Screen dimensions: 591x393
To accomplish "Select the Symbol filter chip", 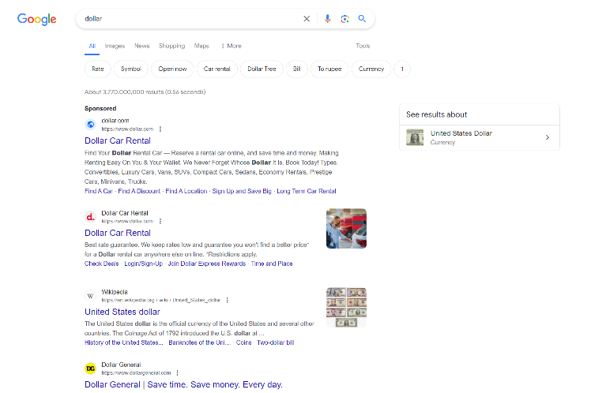I will pyautogui.click(x=131, y=69).
